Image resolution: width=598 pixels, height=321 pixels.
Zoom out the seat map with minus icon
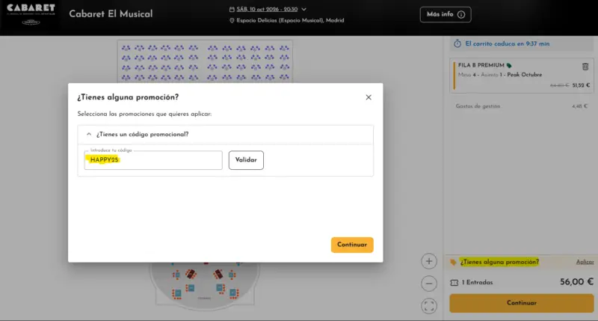pos(429,284)
